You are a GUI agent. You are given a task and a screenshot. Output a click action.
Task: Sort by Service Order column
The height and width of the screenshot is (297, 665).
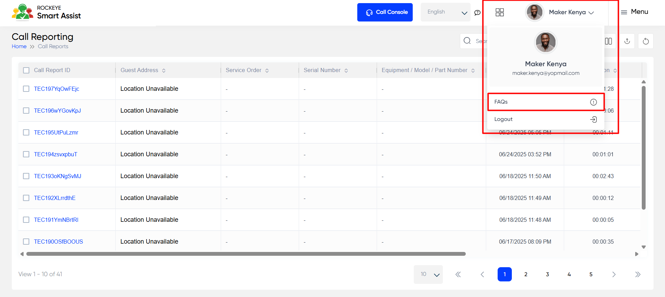click(x=267, y=71)
